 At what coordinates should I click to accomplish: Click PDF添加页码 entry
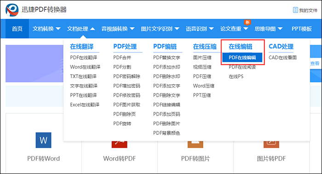(x=167, y=114)
